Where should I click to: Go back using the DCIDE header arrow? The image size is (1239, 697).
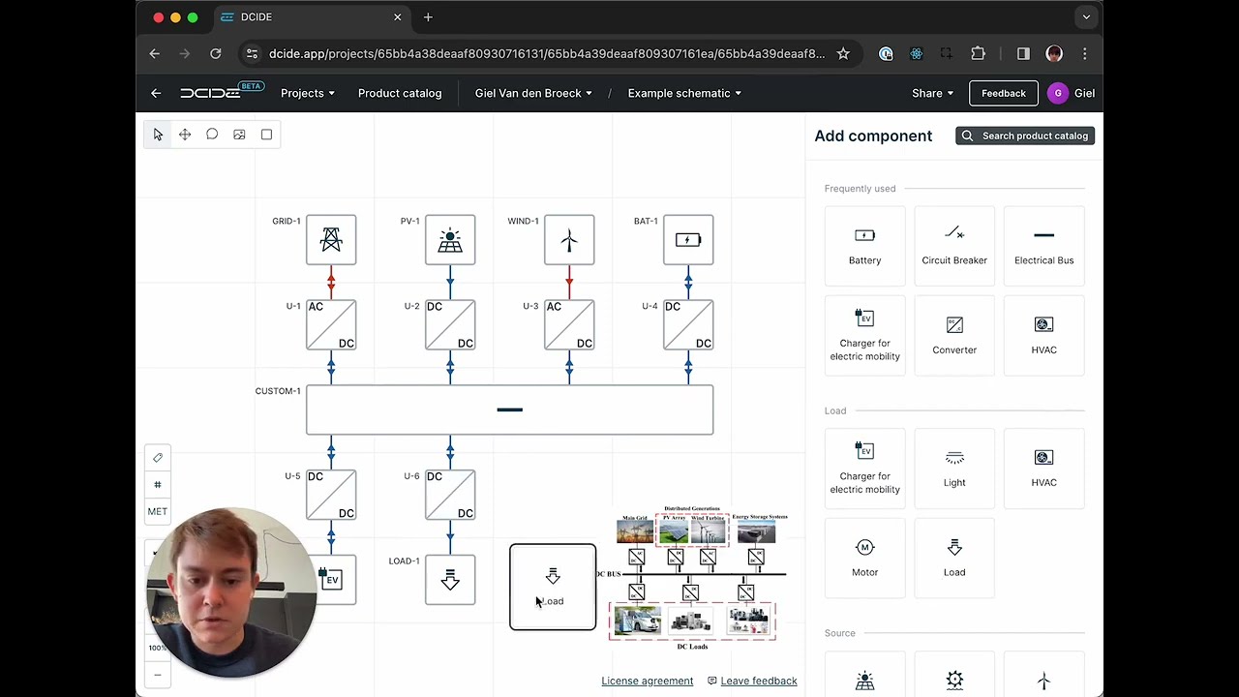[156, 93]
